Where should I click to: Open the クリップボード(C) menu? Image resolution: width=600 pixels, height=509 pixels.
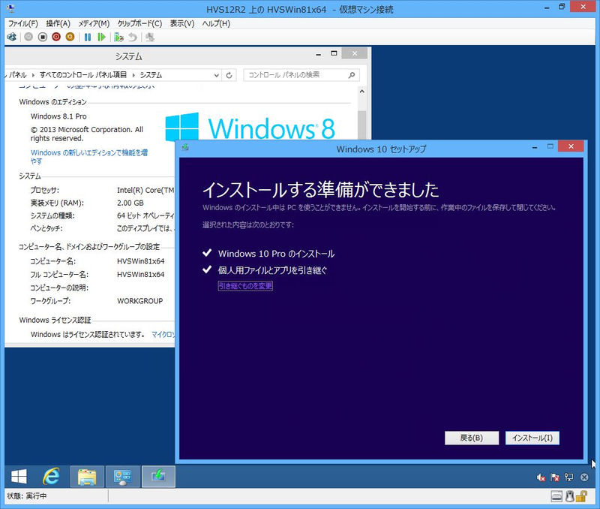tap(139, 23)
